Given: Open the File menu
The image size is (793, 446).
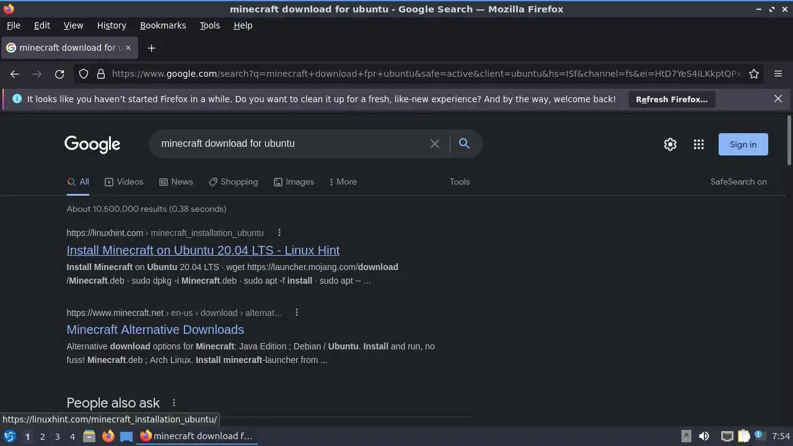Looking at the screenshot, I should [x=13, y=25].
